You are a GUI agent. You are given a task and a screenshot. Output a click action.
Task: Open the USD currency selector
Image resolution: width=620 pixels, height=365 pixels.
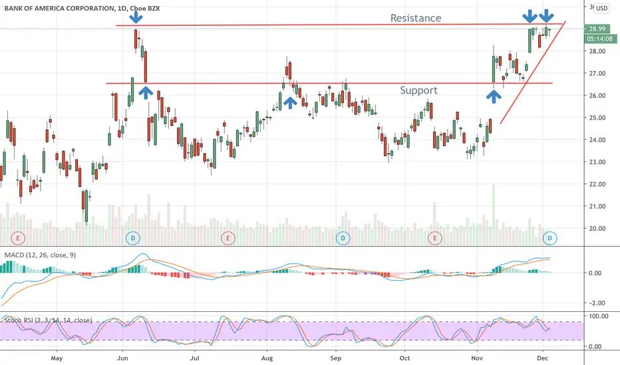[x=602, y=8]
